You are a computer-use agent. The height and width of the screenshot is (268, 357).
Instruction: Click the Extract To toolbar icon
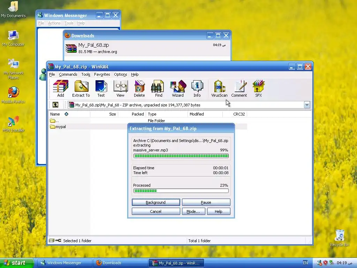81,88
